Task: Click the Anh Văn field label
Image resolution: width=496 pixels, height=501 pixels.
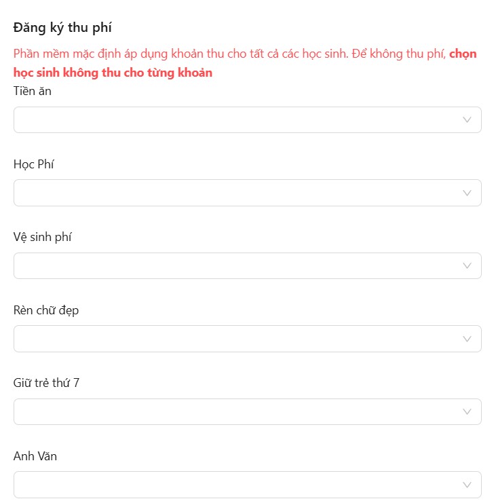Action: click(35, 456)
